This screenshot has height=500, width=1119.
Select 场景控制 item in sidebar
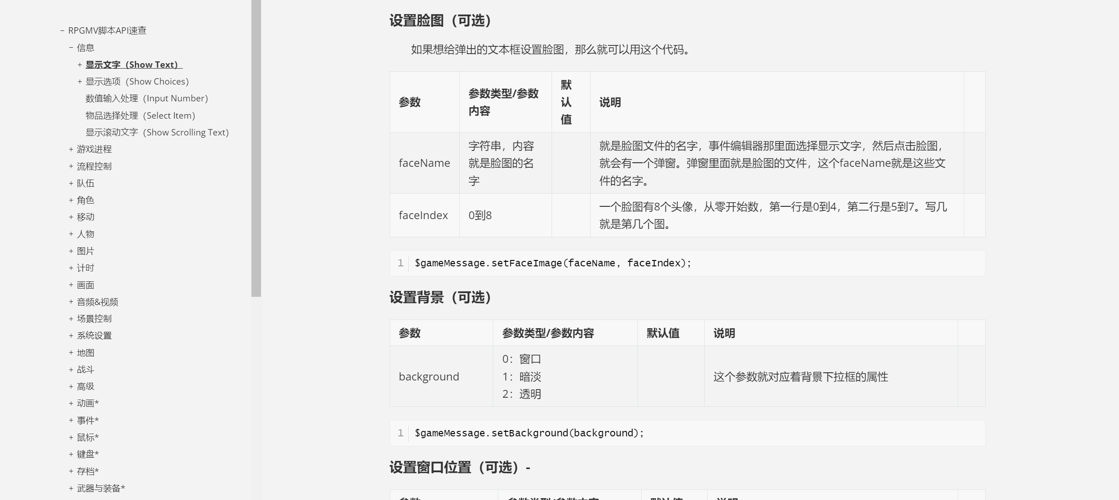point(94,319)
